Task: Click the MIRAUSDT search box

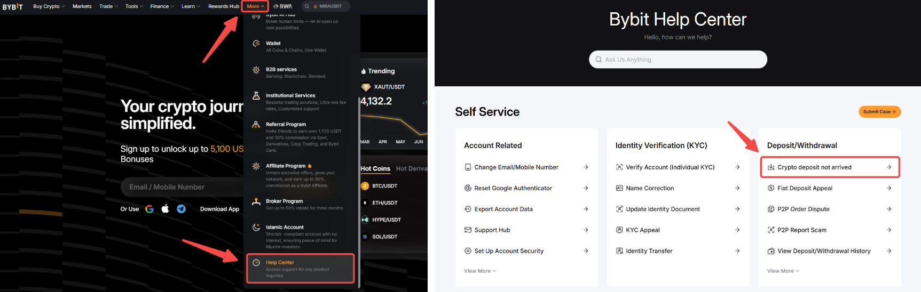Action: [326, 6]
